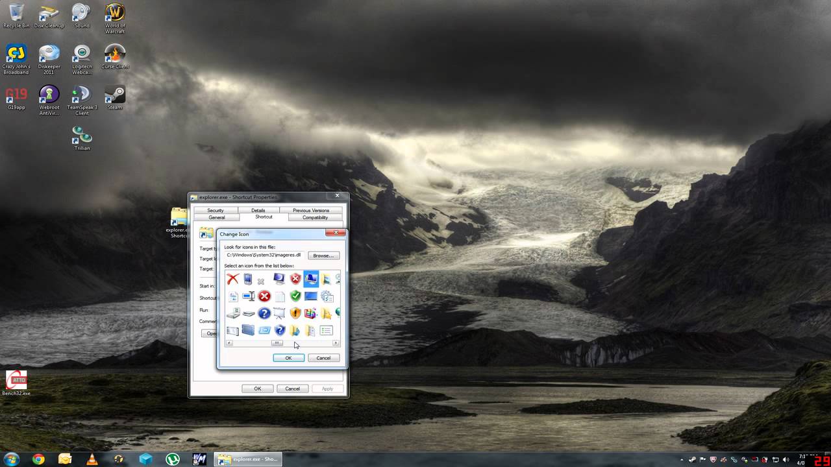Select the blue question mark help icon
The image size is (831, 467).
coord(264,313)
